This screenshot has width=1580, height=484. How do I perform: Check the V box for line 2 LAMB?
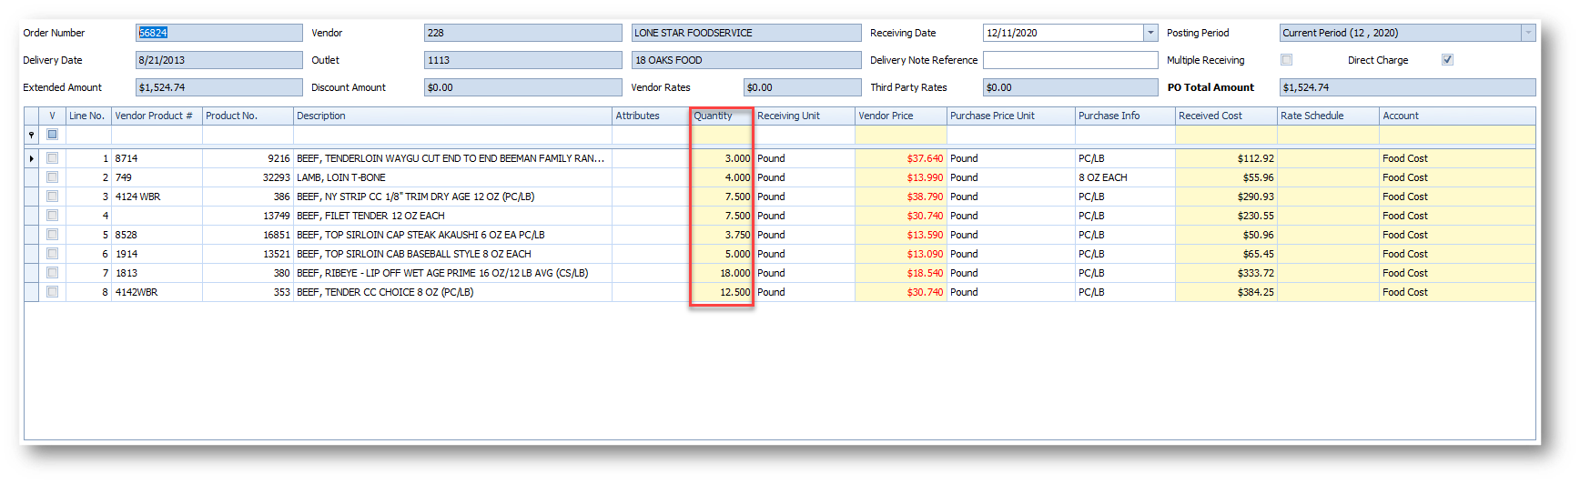52,177
